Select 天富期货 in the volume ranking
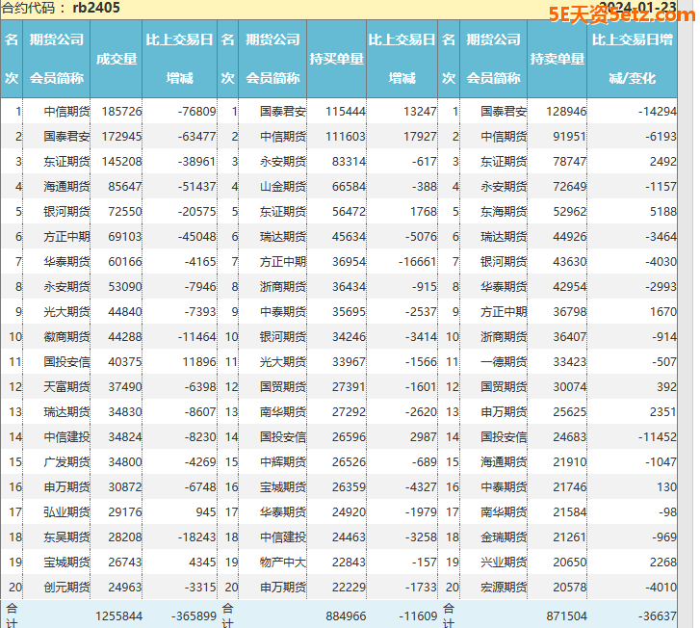Image resolution: width=700 pixels, height=628 pixels. click(67, 386)
